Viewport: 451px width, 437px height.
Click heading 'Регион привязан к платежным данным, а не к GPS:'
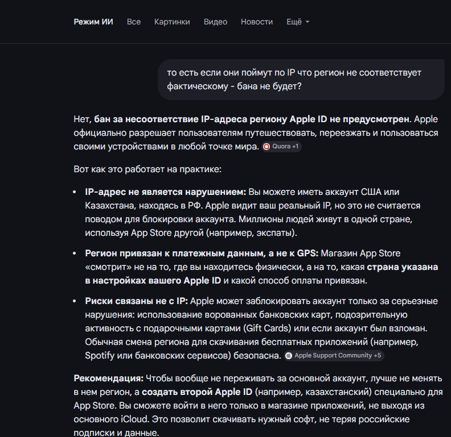(x=202, y=253)
